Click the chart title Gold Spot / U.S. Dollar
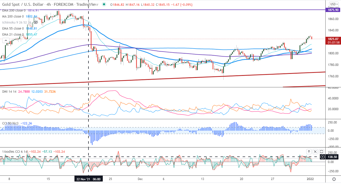The height and width of the screenshot is (184, 341). [x=23, y=4]
